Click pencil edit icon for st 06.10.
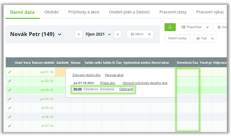 click(x=10, y=117)
